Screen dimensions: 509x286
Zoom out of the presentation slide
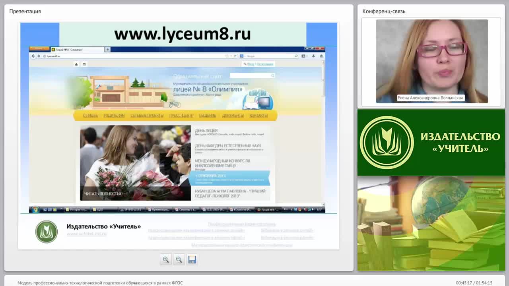click(179, 259)
